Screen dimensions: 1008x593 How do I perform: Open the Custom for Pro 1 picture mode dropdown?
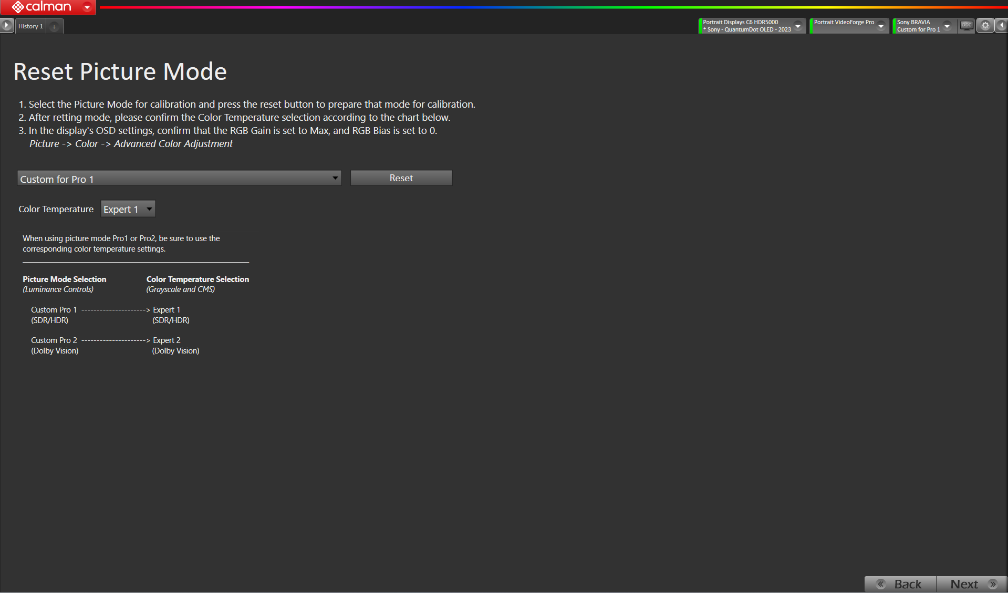coord(179,179)
